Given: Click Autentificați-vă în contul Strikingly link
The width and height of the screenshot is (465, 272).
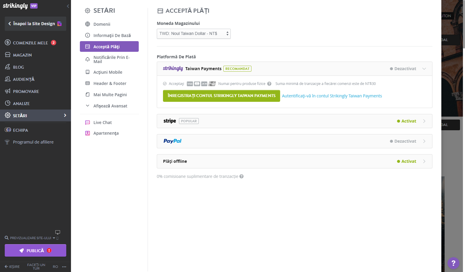Looking at the screenshot, I should pyautogui.click(x=332, y=96).
